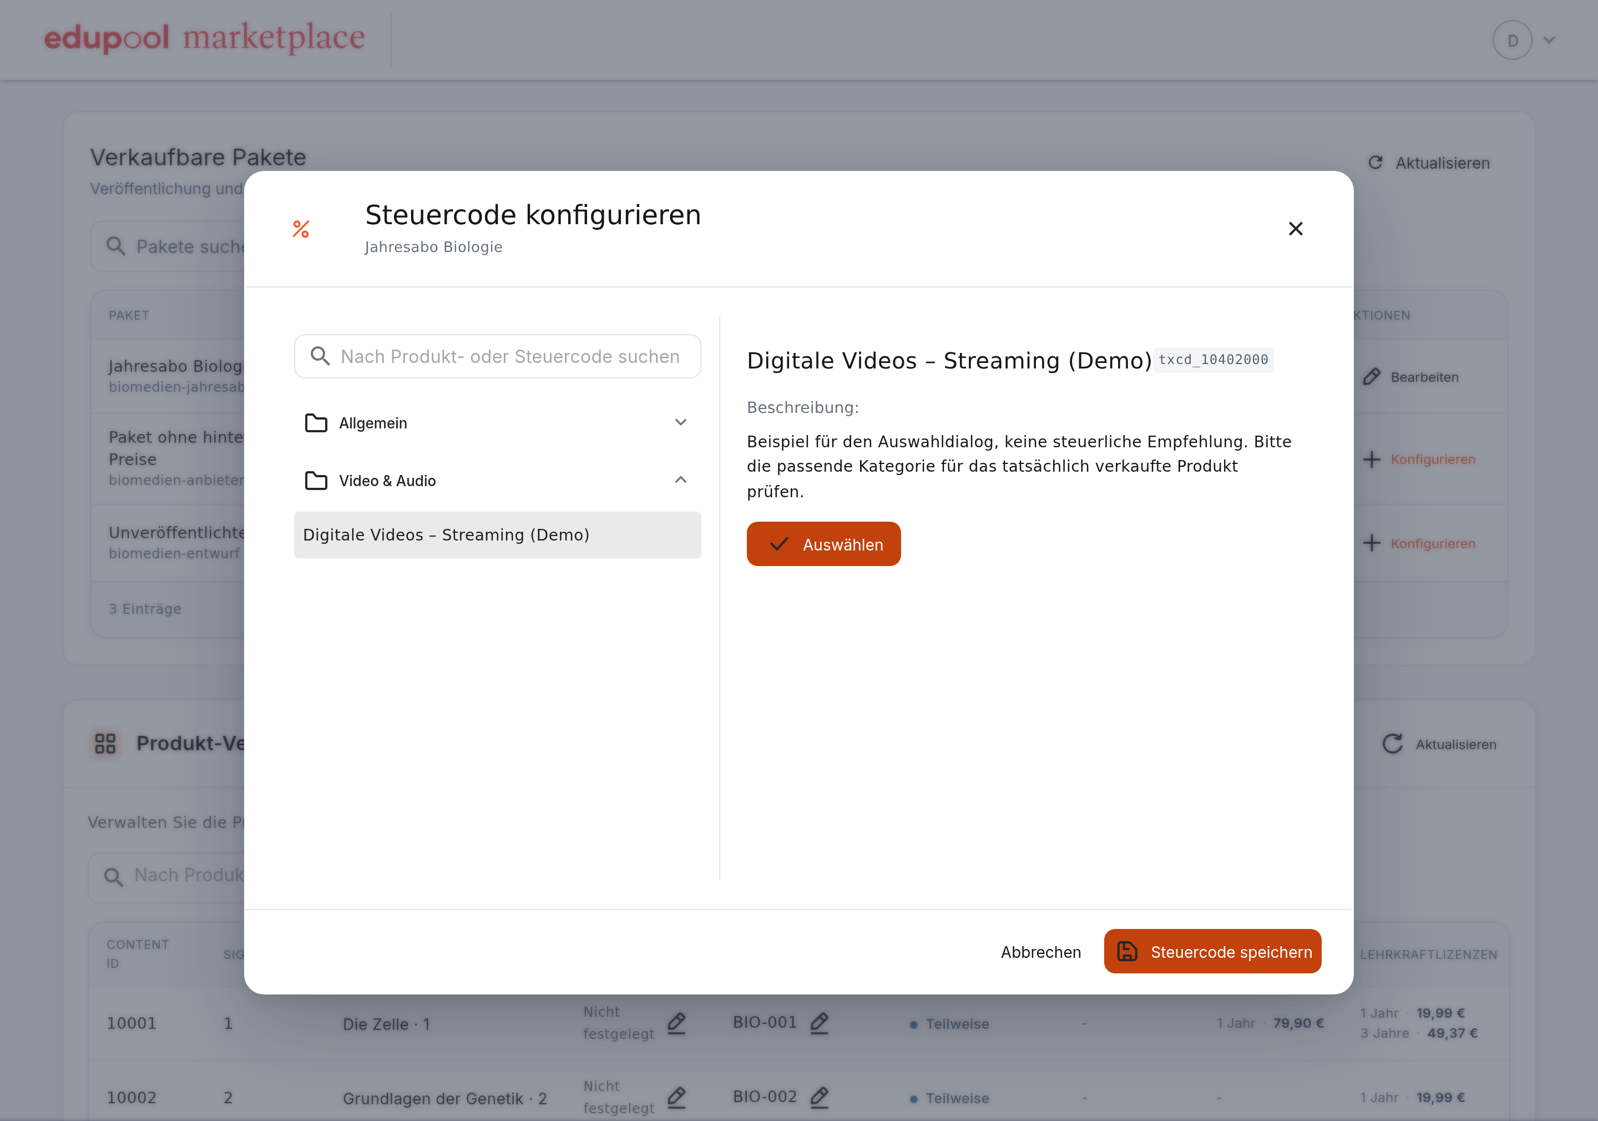
Task: Click the Nach Produkt search field in background
Action: (166, 877)
